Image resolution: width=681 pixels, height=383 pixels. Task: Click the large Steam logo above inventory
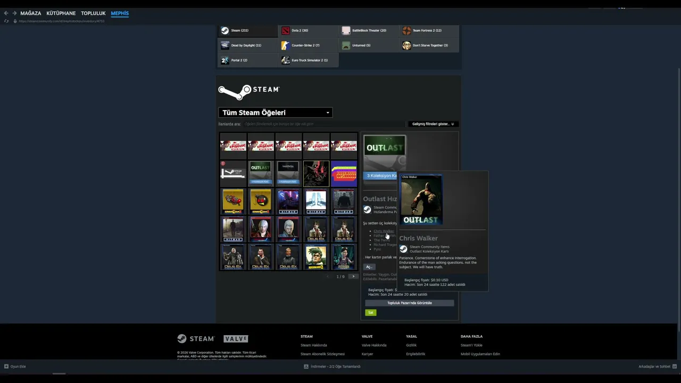pyautogui.click(x=249, y=91)
